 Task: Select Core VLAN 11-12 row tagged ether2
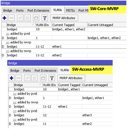tap(64, 55)
